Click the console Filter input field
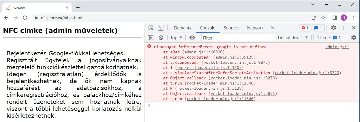 [x=238, y=37]
